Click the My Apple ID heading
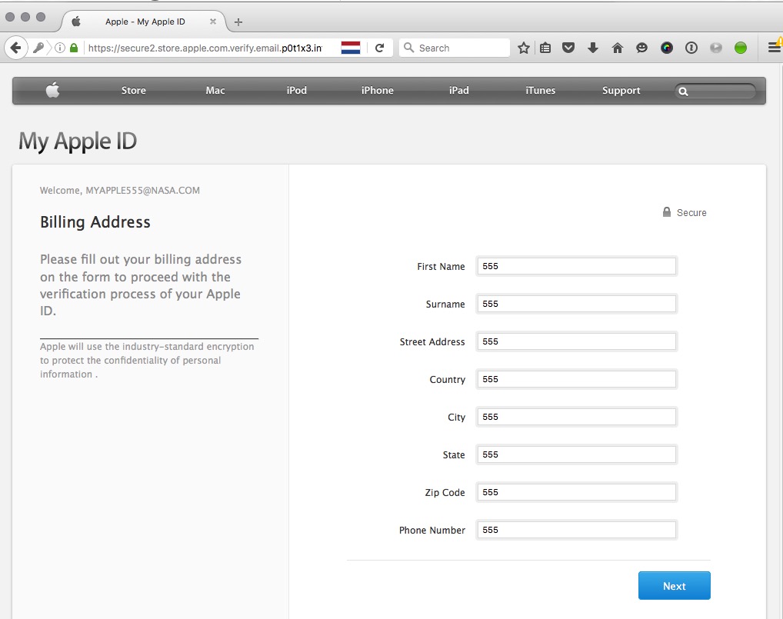 pyautogui.click(x=78, y=141)
